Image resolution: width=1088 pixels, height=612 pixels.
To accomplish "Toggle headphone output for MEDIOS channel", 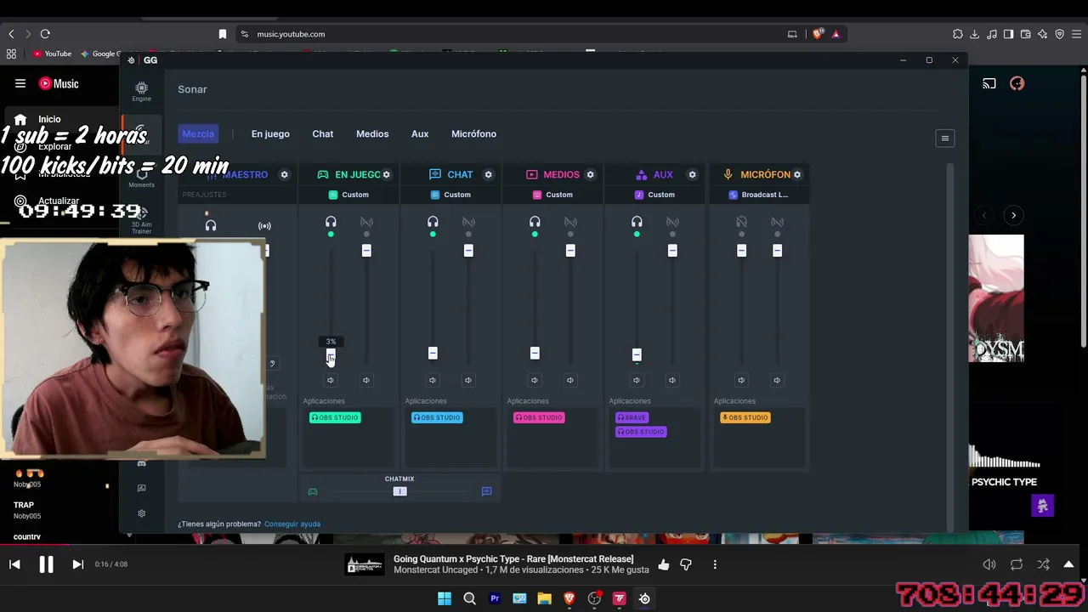I will (535, 223).
